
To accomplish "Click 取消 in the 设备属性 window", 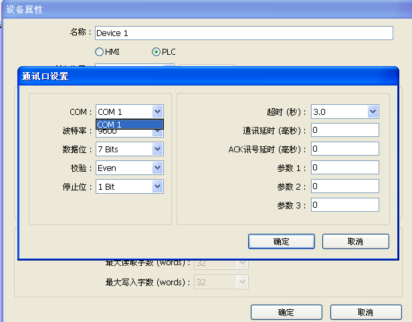I will click(365, 312).
